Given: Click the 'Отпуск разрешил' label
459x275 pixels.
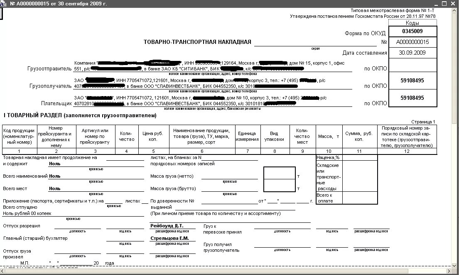Looking at the screenshot, I should click(x=22, y=226).
